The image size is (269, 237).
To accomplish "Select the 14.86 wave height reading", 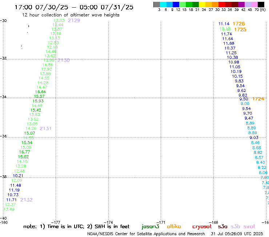I will point(48,65).
